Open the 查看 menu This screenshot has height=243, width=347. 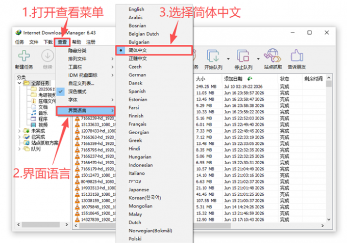pyautogui.click(x=62, y=42)
